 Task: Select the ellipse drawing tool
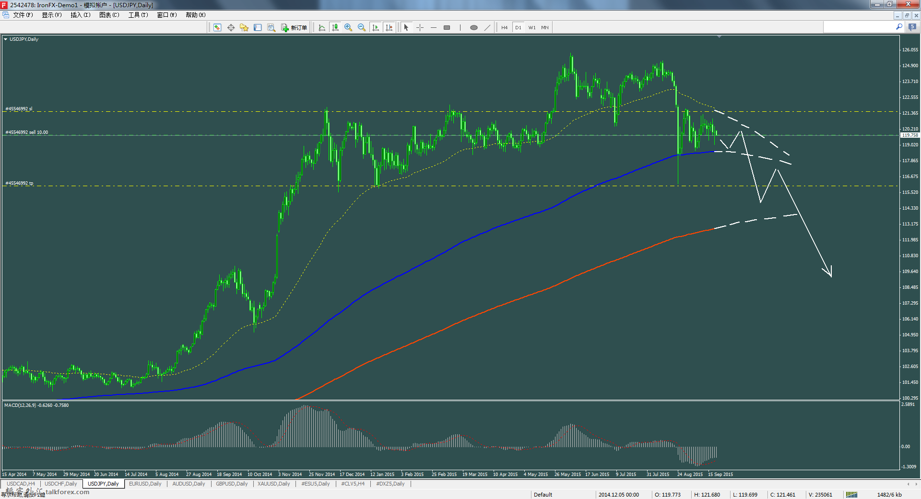(474, 27)
